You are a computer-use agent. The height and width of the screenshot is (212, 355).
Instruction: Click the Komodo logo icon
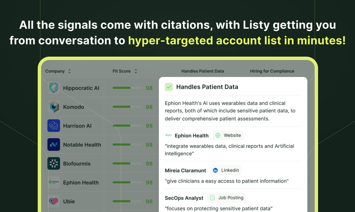[54, 107]
